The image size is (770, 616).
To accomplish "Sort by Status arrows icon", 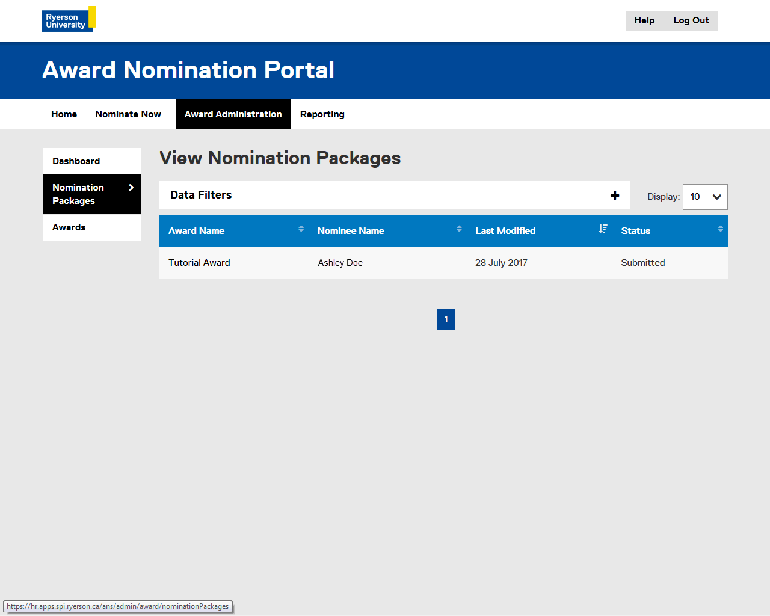I will tap(720, 229).
